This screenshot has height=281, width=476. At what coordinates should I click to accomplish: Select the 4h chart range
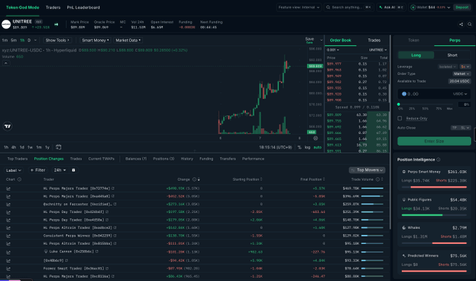(x=13, y=147)
